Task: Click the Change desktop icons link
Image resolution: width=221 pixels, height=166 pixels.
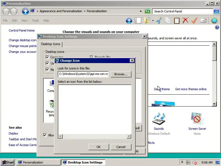Action: coord(23,40)
